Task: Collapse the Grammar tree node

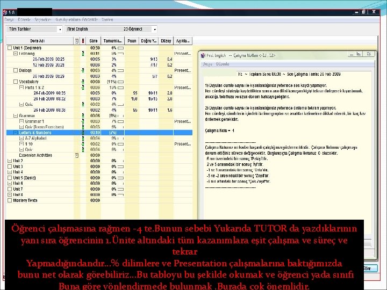Action: 16,115
